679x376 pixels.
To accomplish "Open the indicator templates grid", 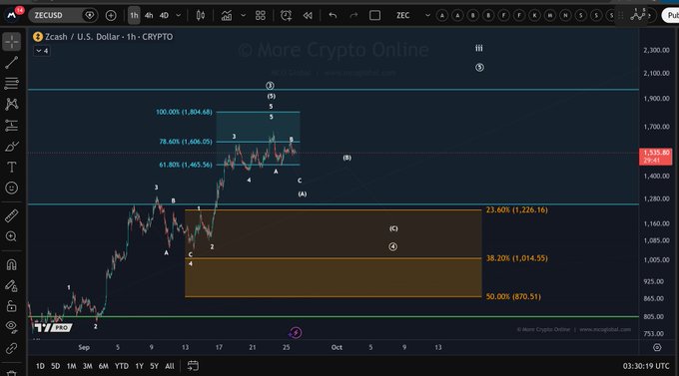I will (261, 16).
